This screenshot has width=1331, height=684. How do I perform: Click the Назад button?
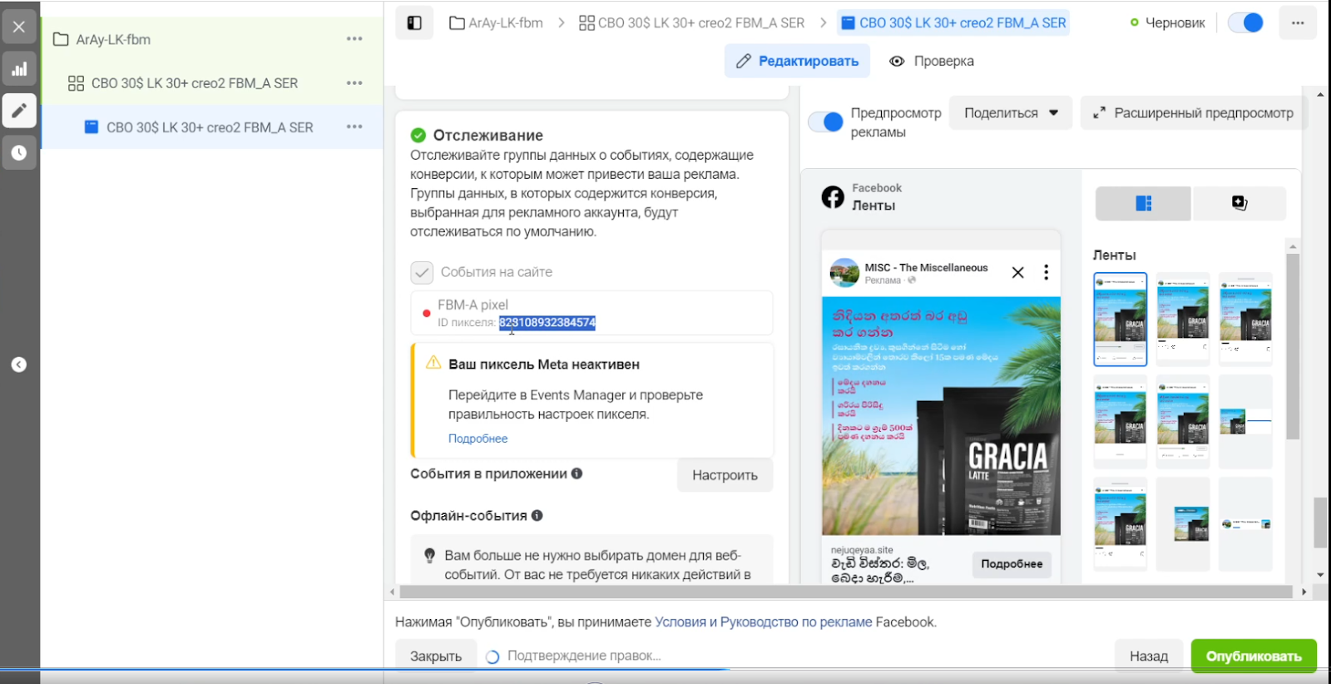(x=1149, y=656)
